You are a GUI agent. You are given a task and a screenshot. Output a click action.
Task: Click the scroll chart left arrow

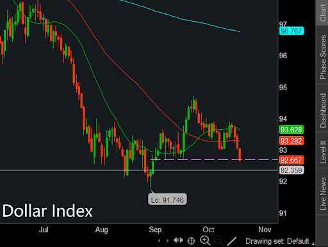[x=159, y=241]
